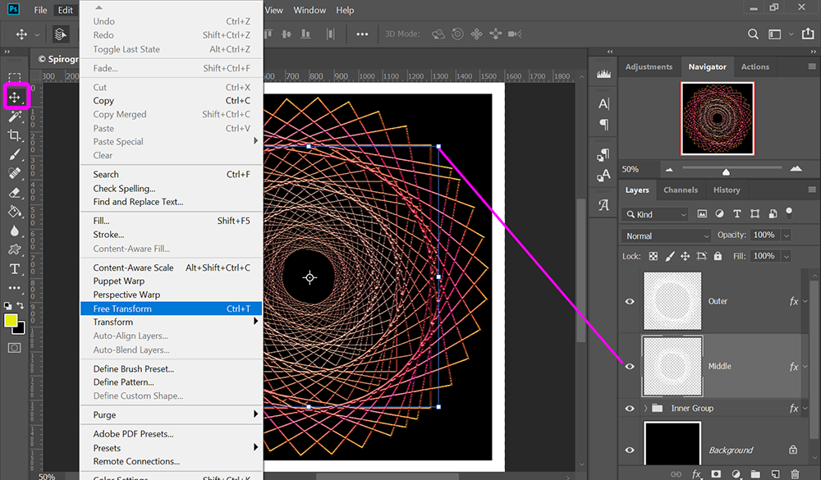Select the Eraser tool
The width and height of the screenshot is (821, 480).
tap(15, 193)
